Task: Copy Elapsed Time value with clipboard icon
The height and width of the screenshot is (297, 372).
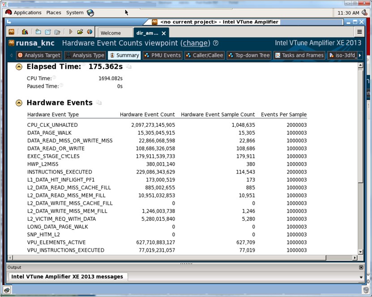Action: click(128, 67)
